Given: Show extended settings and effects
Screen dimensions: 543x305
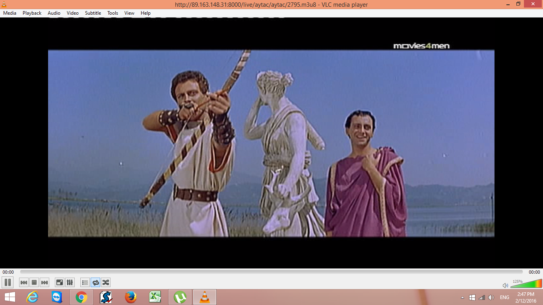Looking at the screenshot, I should [x=70, y=282].
